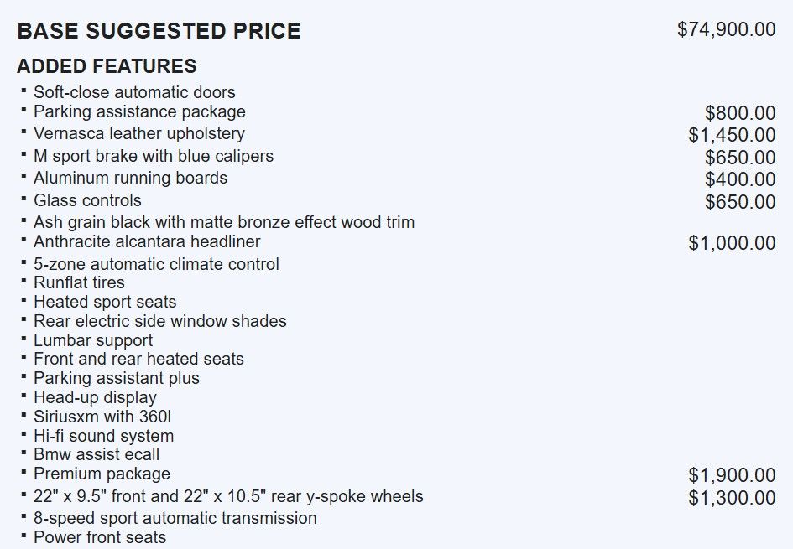
Task: Select the Premium package line
Action: click(x=102, y=474)
